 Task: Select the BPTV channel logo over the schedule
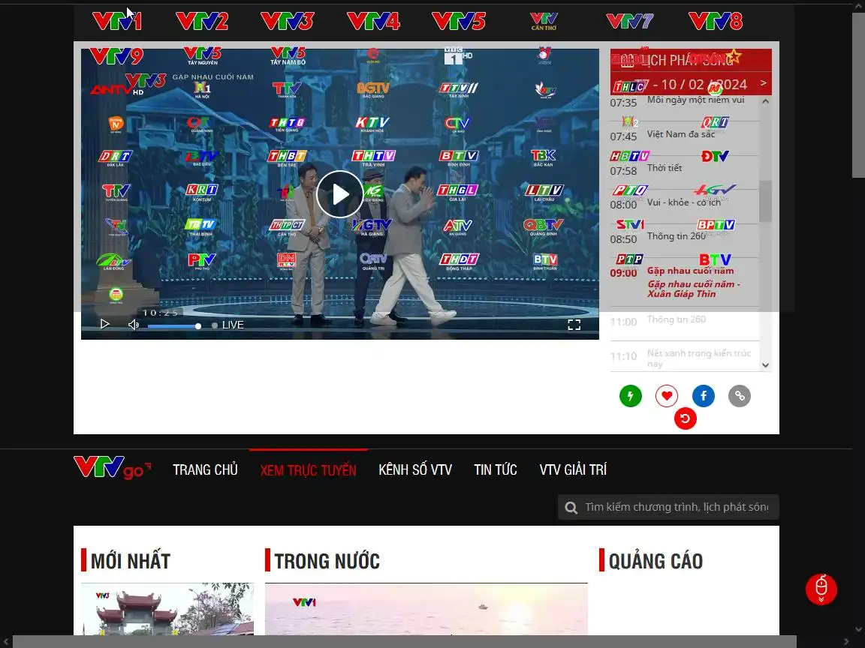(x=716, y=225)
